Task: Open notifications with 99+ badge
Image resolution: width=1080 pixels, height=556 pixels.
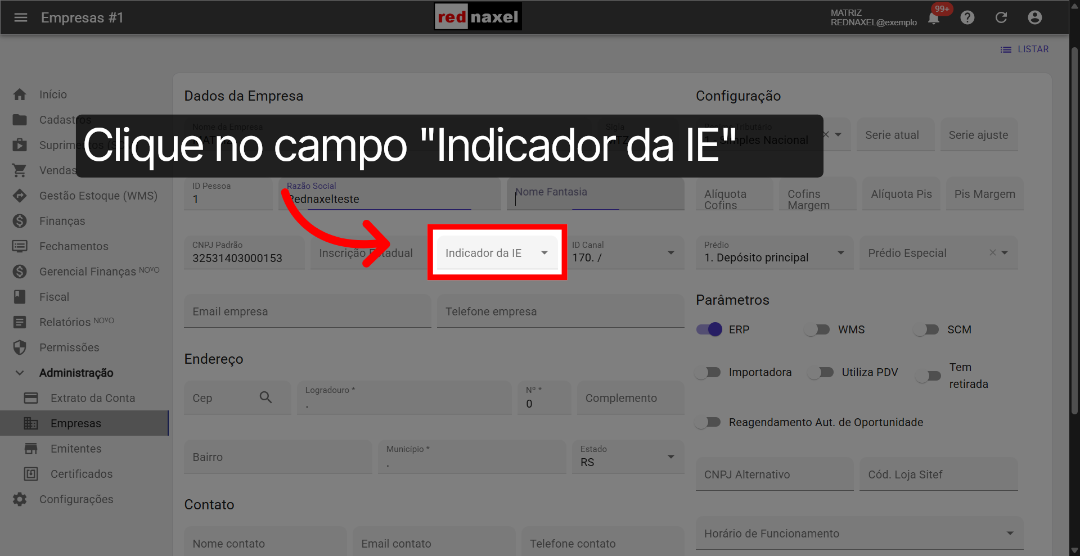Action: [933, 17]
